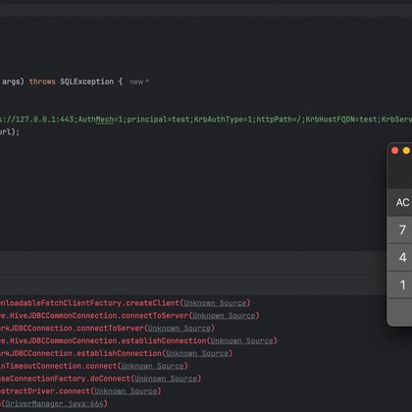Click '127.0.0.1:443' in the connection string

coord(44,120)
